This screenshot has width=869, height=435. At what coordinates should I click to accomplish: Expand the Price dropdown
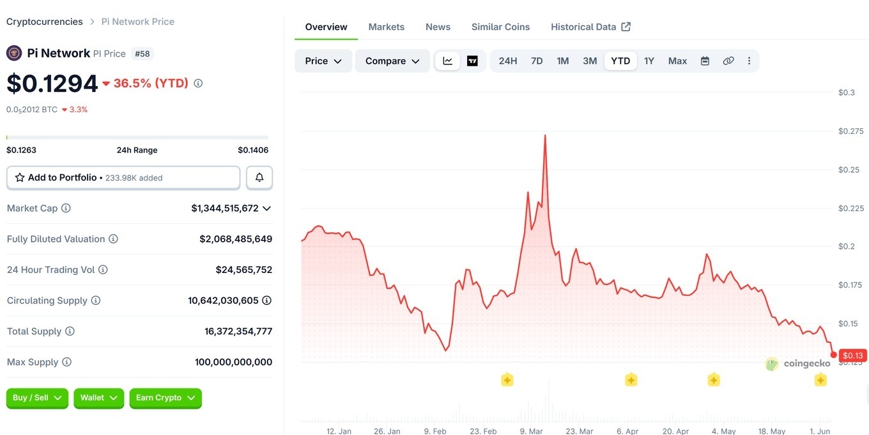(x=323, y=61)
